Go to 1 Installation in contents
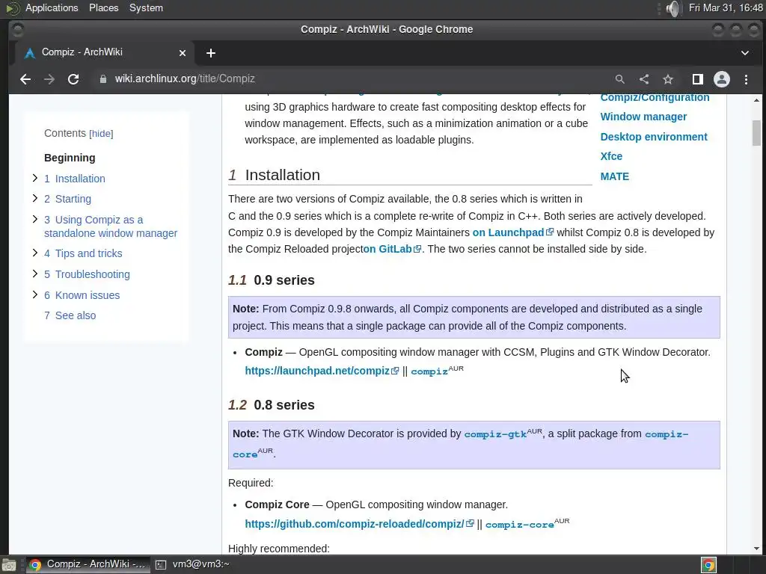 tap(75, 179)
